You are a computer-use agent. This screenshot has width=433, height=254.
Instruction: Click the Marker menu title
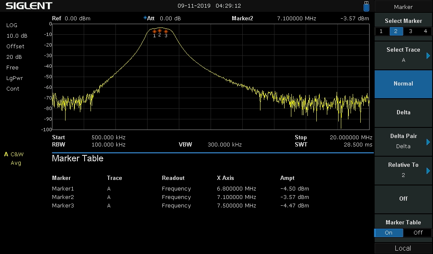[x=403, y=7]
